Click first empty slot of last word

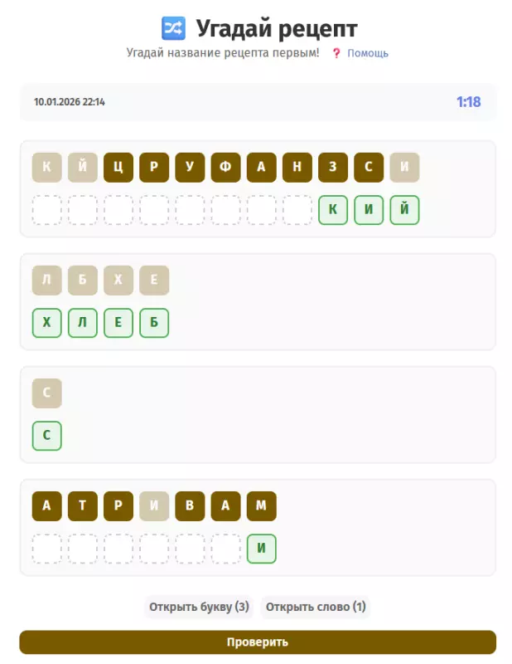47,549
